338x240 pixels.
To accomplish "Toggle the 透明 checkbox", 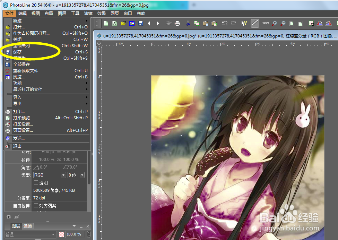I will click(36, 182).
